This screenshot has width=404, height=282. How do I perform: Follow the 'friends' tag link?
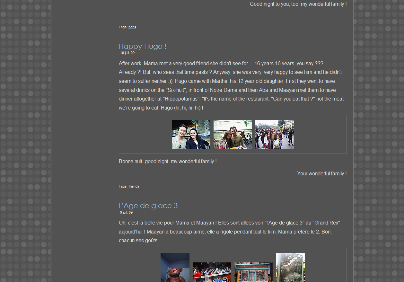(x=134, y=186)
